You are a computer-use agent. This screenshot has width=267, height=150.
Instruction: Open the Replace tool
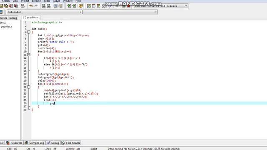pyautogui.click(x=49, y=6)
